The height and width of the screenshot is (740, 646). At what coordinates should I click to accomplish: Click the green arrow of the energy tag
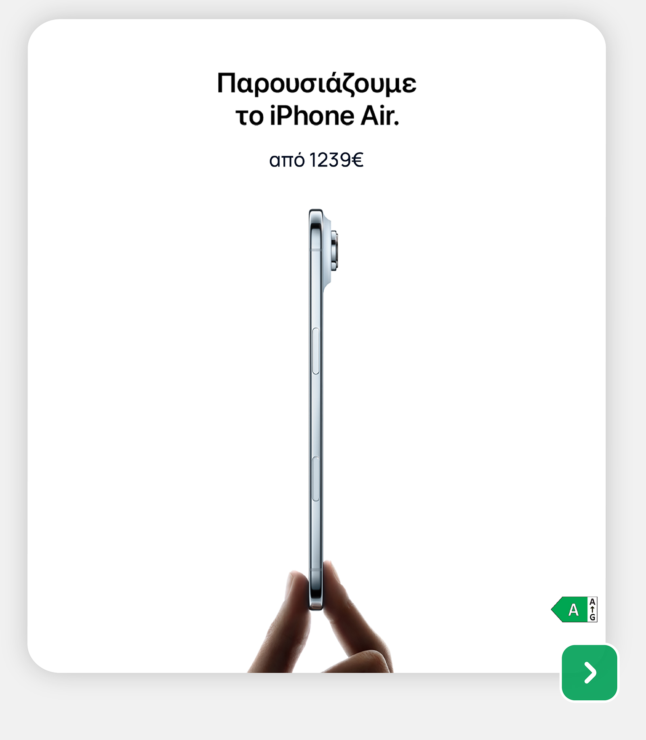coord(569,609)
